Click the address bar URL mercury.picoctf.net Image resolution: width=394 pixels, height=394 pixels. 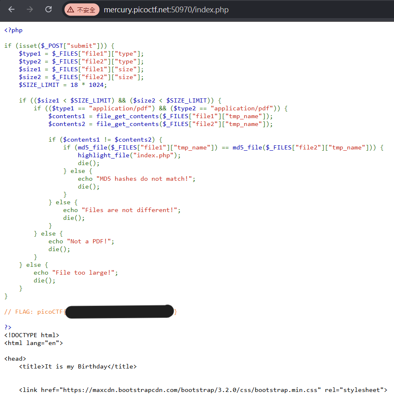(x=166, y=10)
